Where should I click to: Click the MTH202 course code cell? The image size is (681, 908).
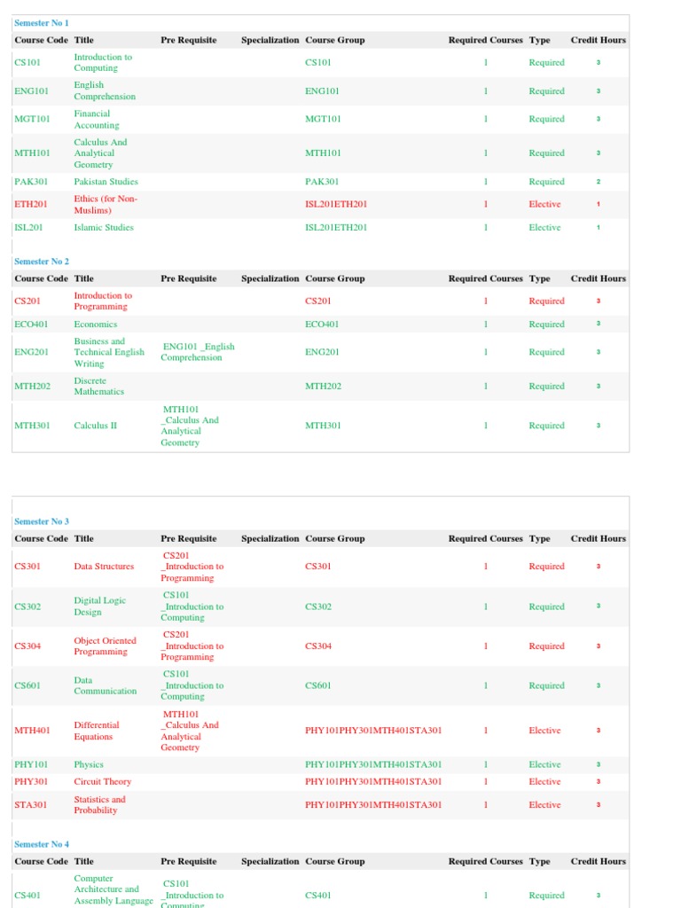point(32,387)
